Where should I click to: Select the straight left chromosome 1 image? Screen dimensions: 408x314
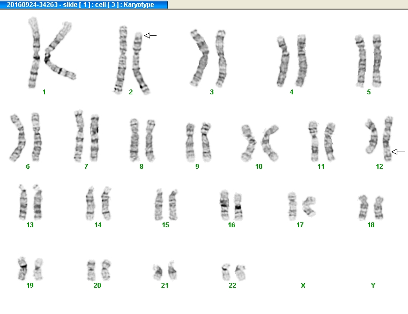coord(34,53)
